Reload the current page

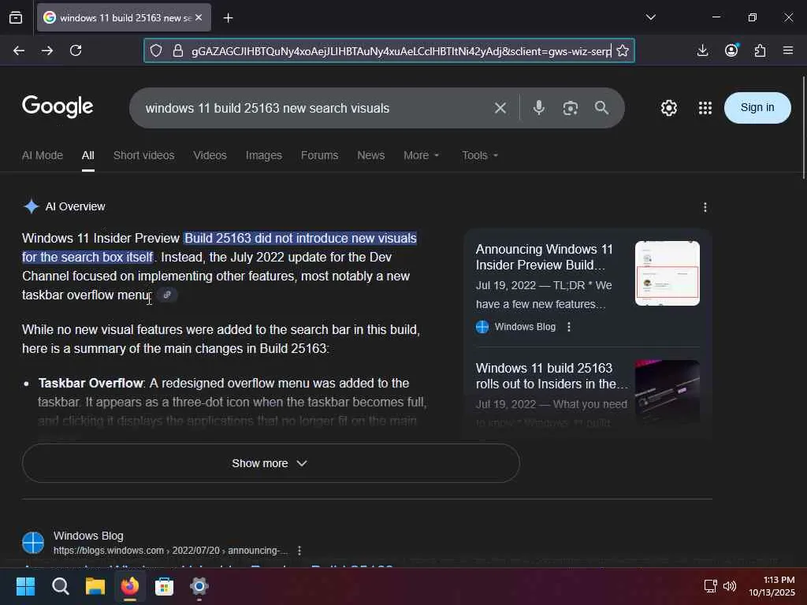click(76, 50)
